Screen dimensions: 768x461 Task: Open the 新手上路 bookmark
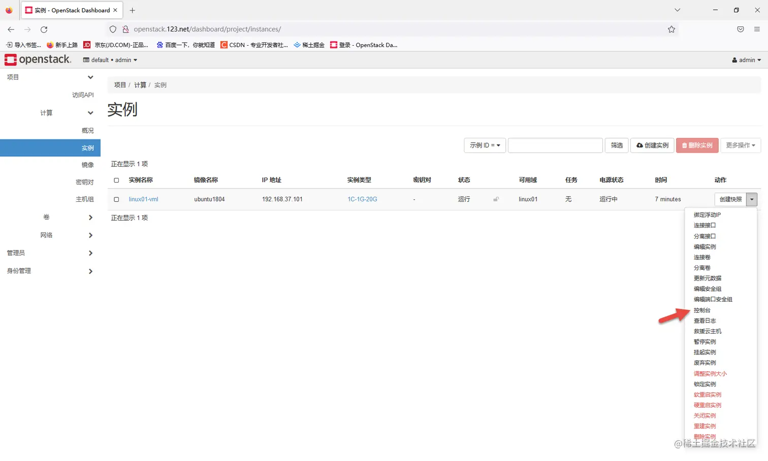click(x=62, y=45)
